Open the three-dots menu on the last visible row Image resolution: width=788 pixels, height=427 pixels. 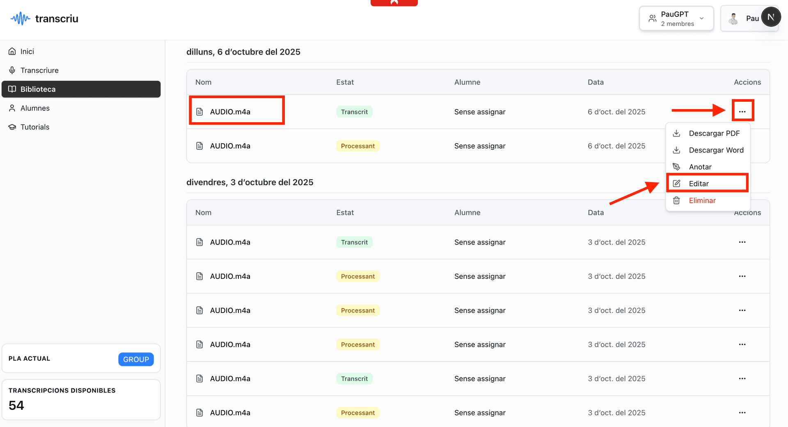742,413
